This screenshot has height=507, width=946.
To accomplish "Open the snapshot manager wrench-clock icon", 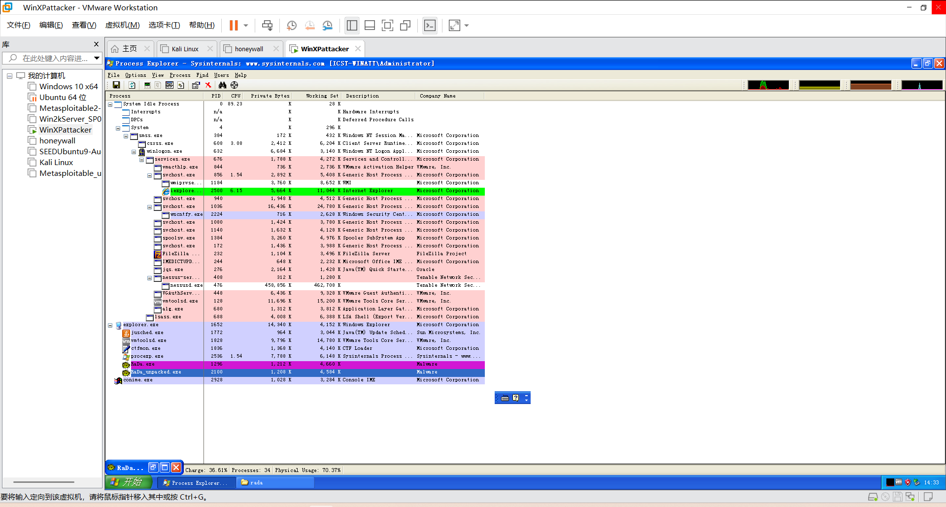I will coord(328,25).
